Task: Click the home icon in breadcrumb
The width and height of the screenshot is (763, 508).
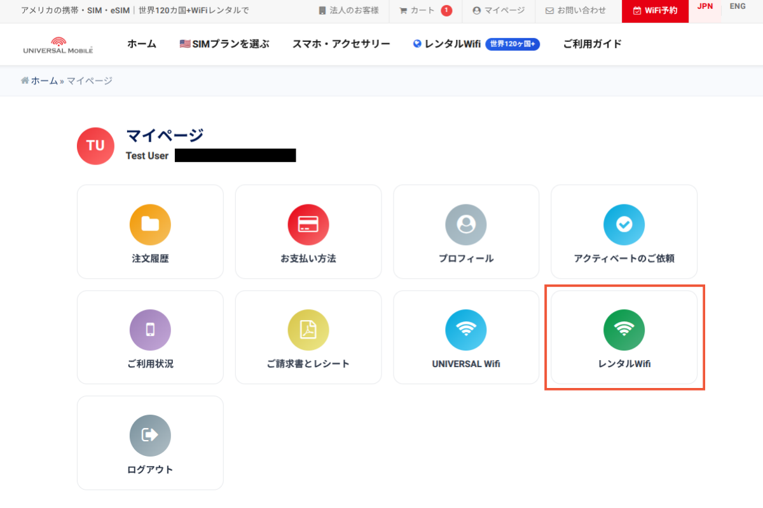Action: [25, 81]
